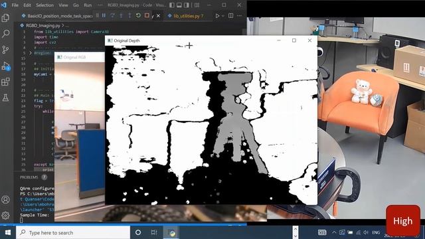Image resolution: width=425 pixels, height=239 pixels.
Task: Toggle the primary side bar layout
Action: tap(172, 5)
